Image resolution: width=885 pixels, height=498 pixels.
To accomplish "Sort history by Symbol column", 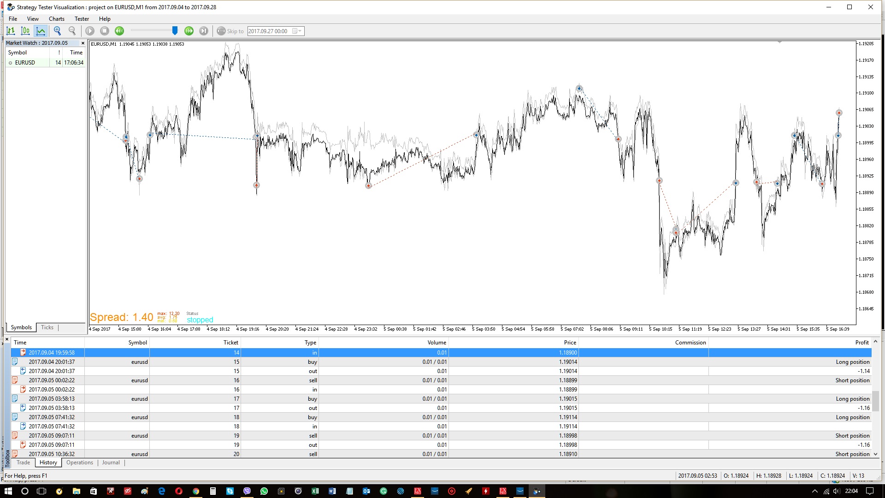I will [117, 343].
